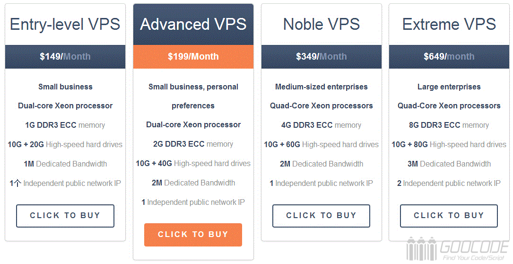Click the $149/Month price banner
This screenshot has width=513, height=264.
click(65, 57)
